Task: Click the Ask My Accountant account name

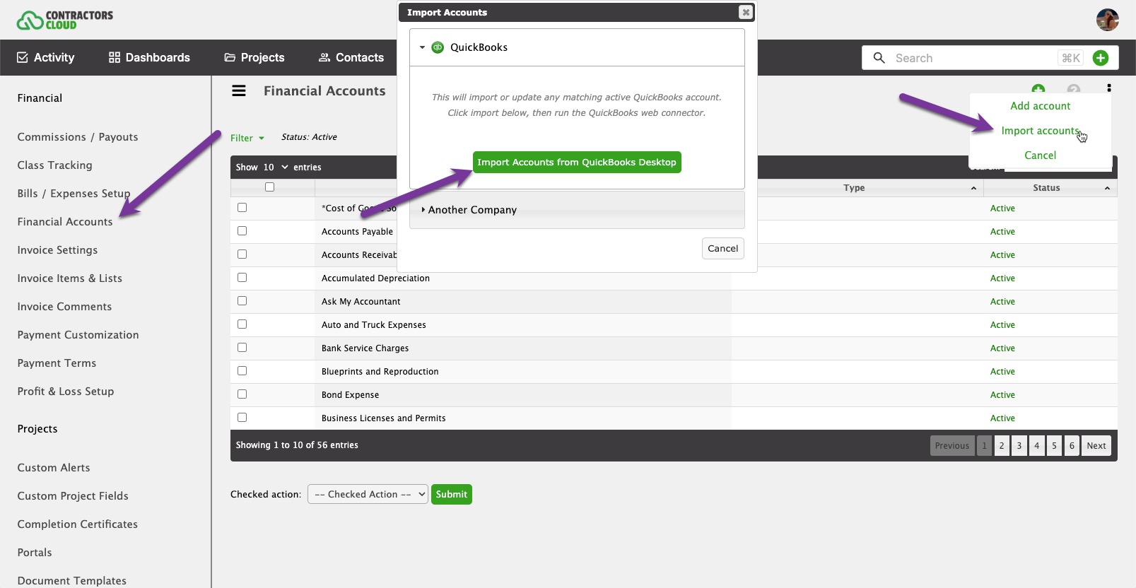Action: pyautogui.click(x=361, y=302)
